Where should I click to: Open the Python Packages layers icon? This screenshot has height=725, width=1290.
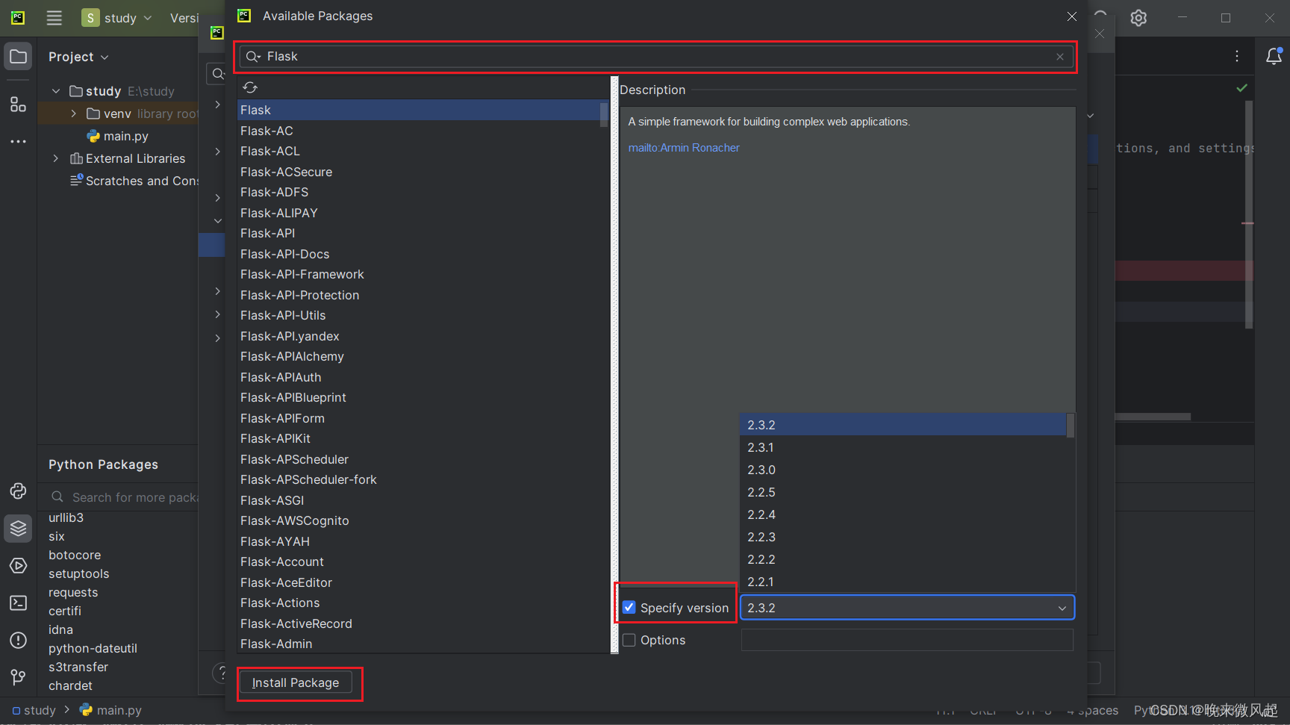(18, 529)
